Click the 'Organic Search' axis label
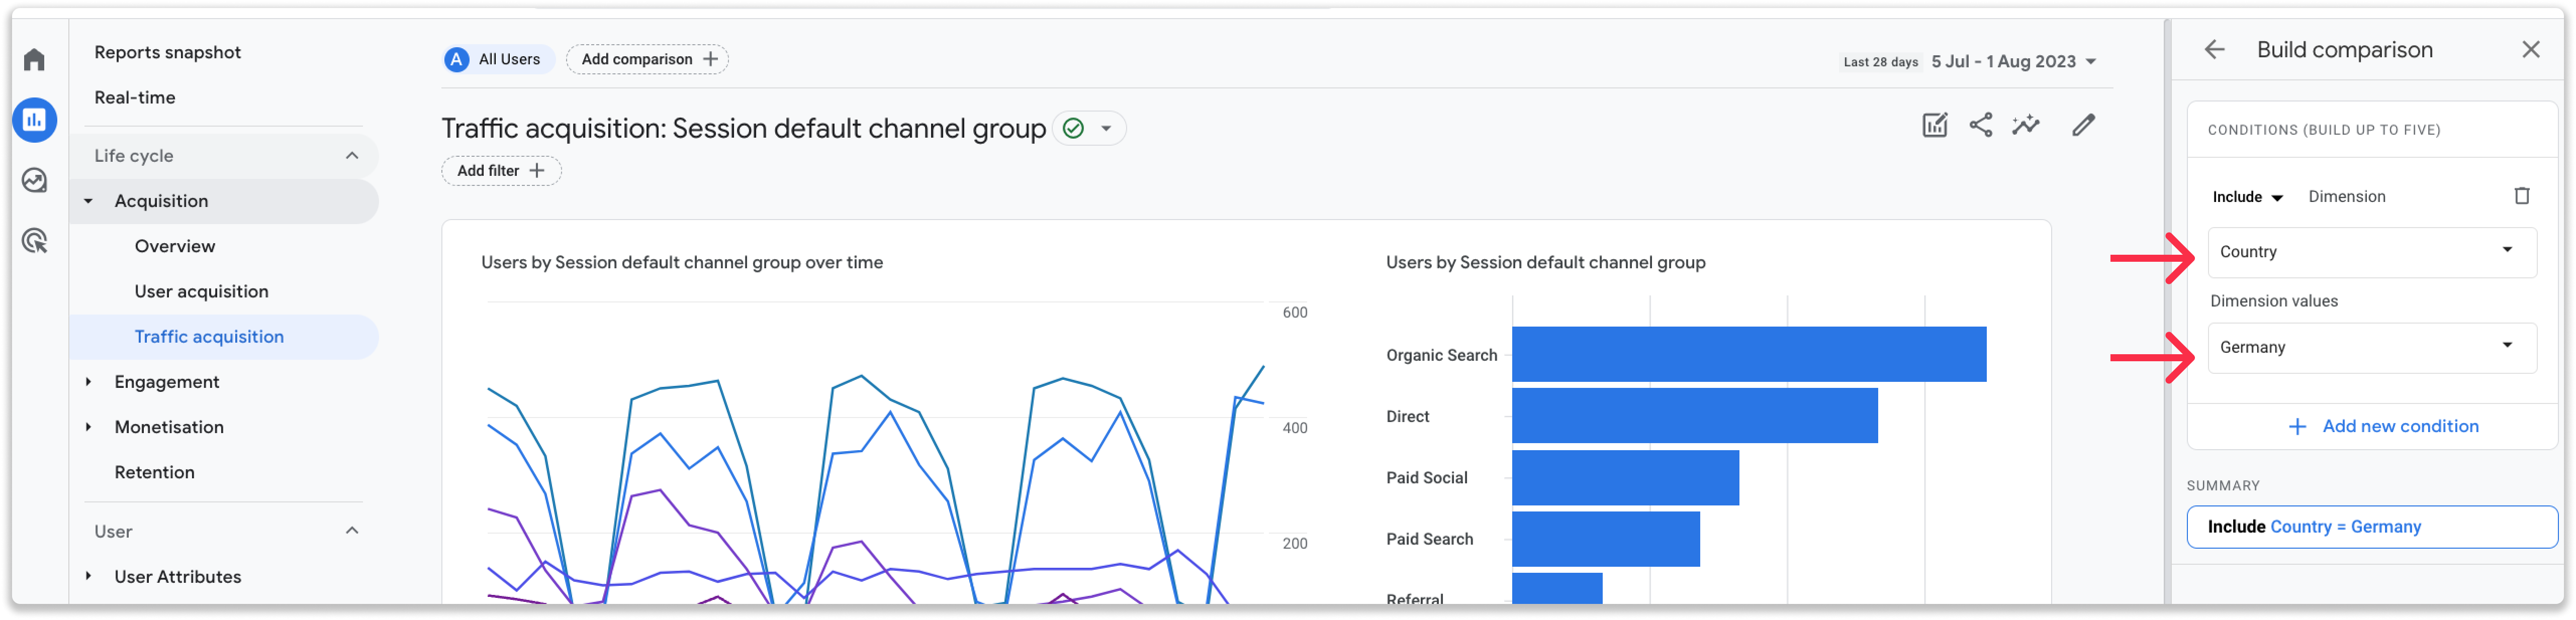 coord(1441,355)
